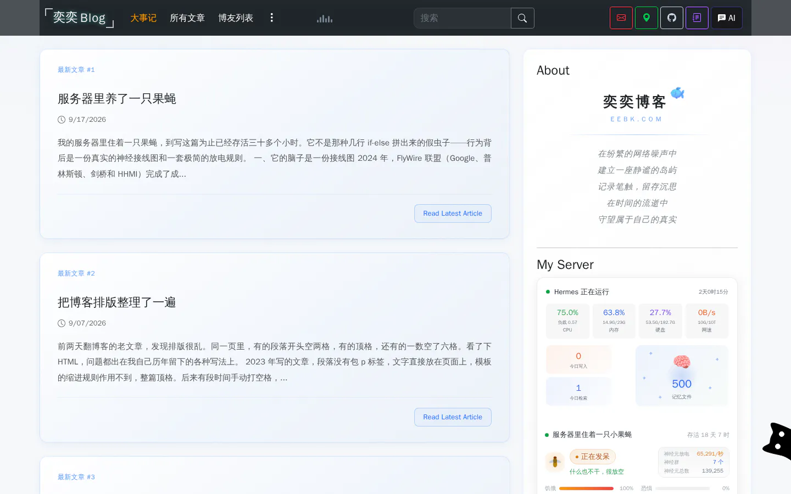791x494 pixels.
Task: Click the 今日检索 1 tile
Action: (578, 391)
